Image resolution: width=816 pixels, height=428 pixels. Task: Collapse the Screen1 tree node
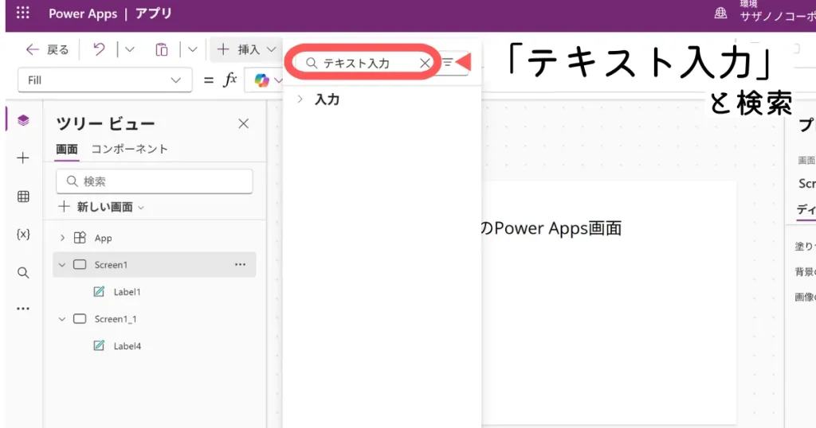tap(62, 265)
